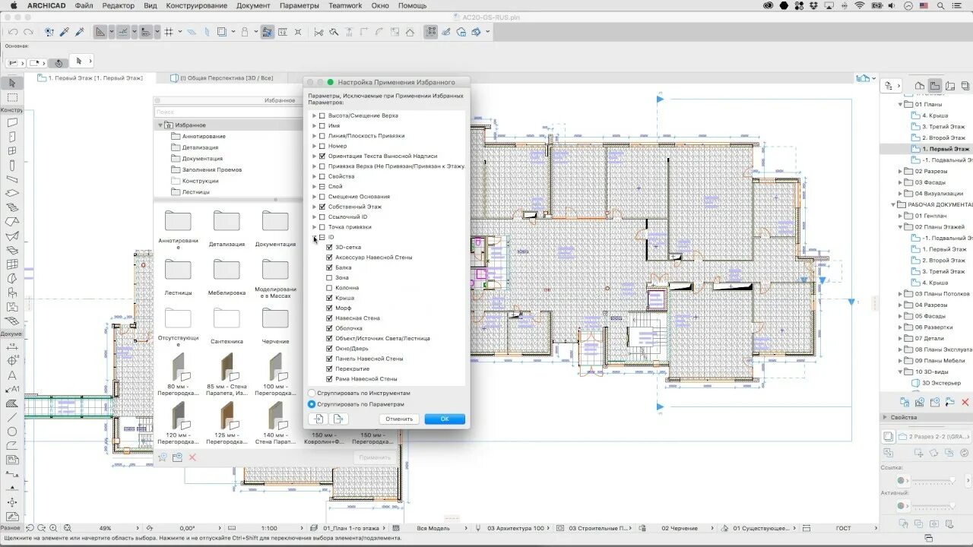Screen dimensions: 973x547
Task: Click the Measure ruler icon in the toolbar
Action: click(283, 32)
